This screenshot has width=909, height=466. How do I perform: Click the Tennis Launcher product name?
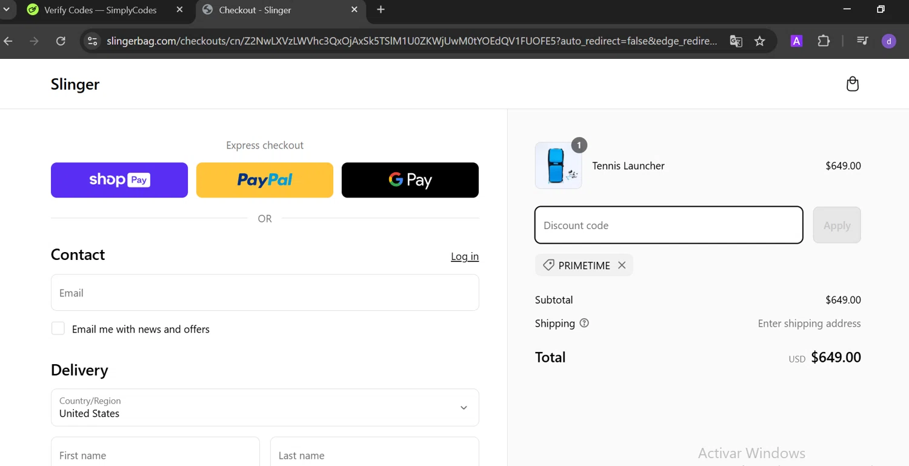[628, 165]
